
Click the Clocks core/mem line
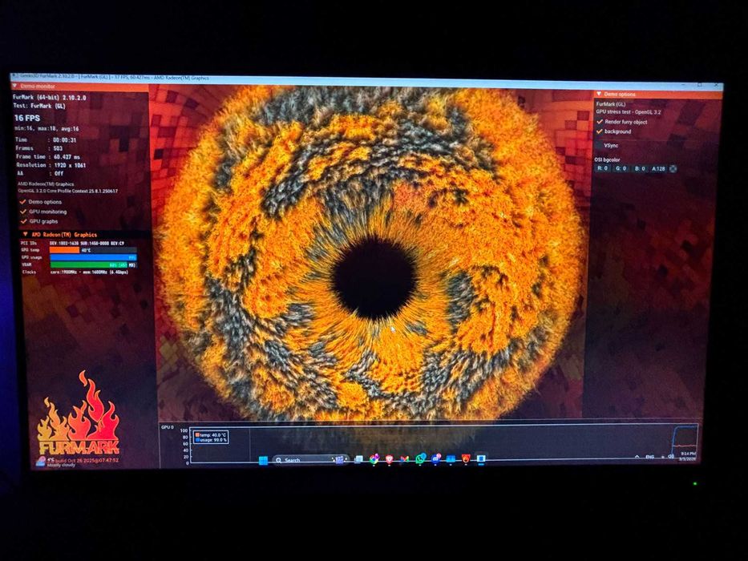(75, 272)
